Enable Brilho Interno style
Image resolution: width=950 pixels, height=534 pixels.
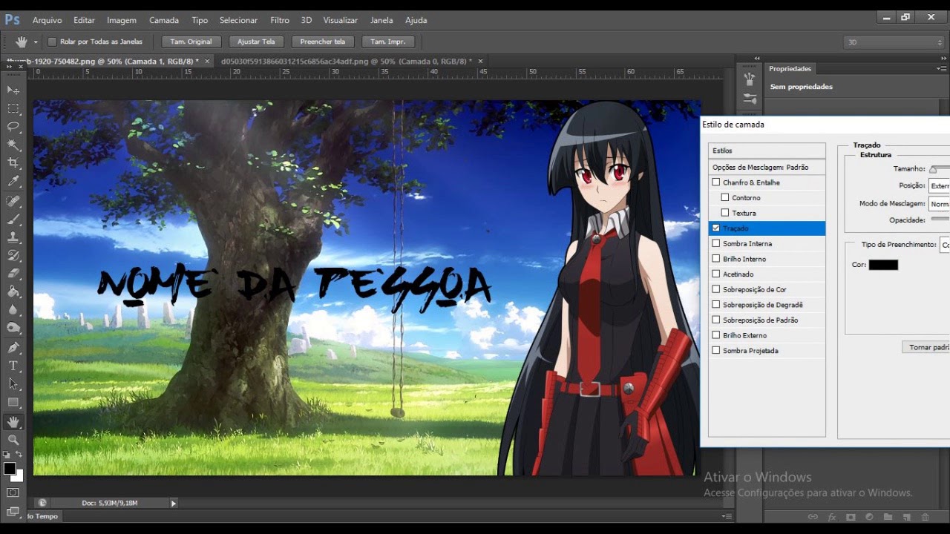[716, 259]
